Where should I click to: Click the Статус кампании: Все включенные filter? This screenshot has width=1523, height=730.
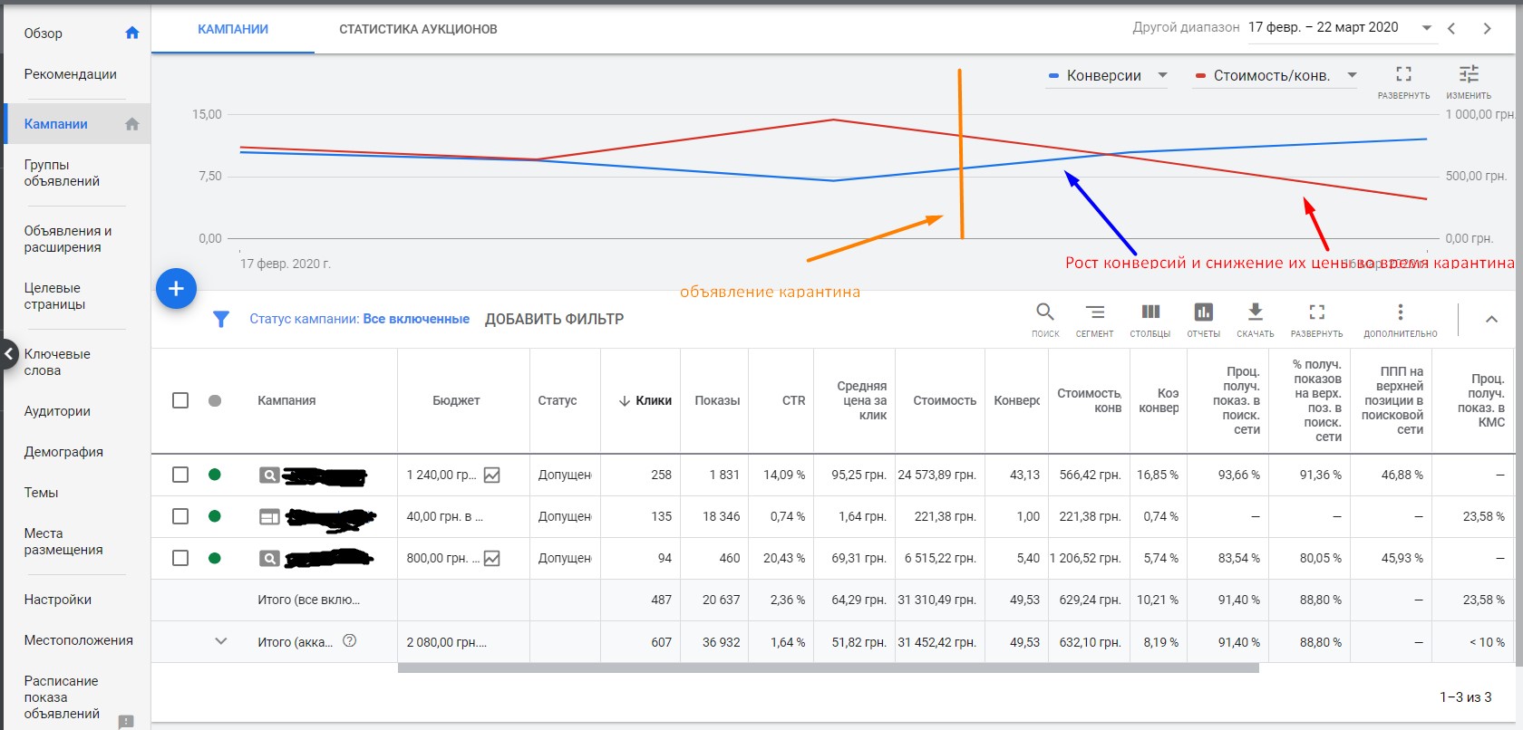coord(359,319)
